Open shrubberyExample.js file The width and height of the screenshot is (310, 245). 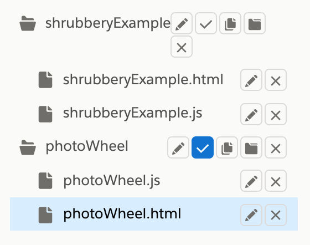pyautogui.click(x=132, y=113)
